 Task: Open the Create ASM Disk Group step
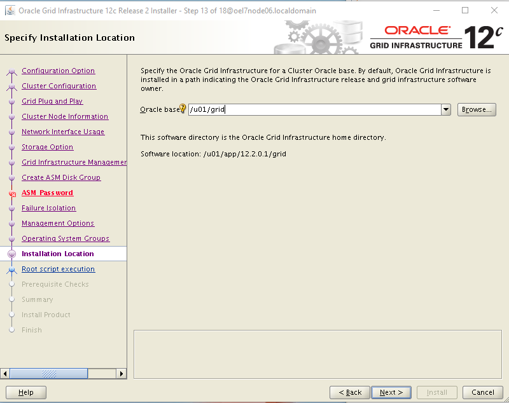[61, 177]
